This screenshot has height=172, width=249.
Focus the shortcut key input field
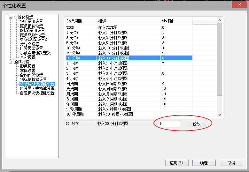pyautogui.click(x=170, y=123)
